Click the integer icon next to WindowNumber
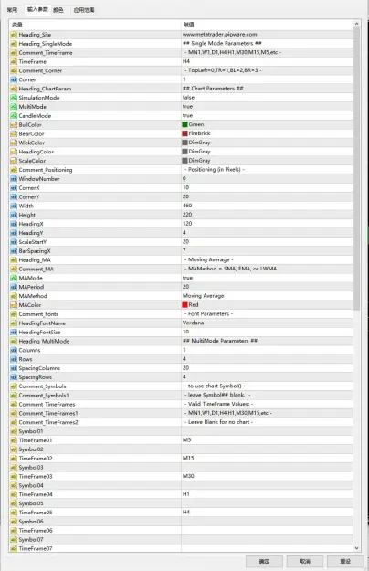Viewport: 369px width, 571px height. [x=14, y=179]
